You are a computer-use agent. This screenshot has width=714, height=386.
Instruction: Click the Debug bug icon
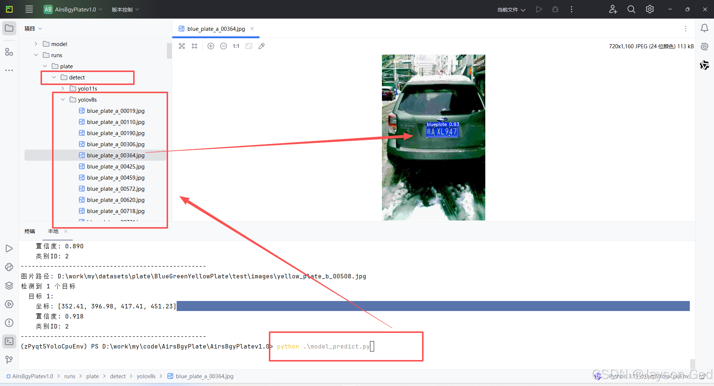coord(555,9)
